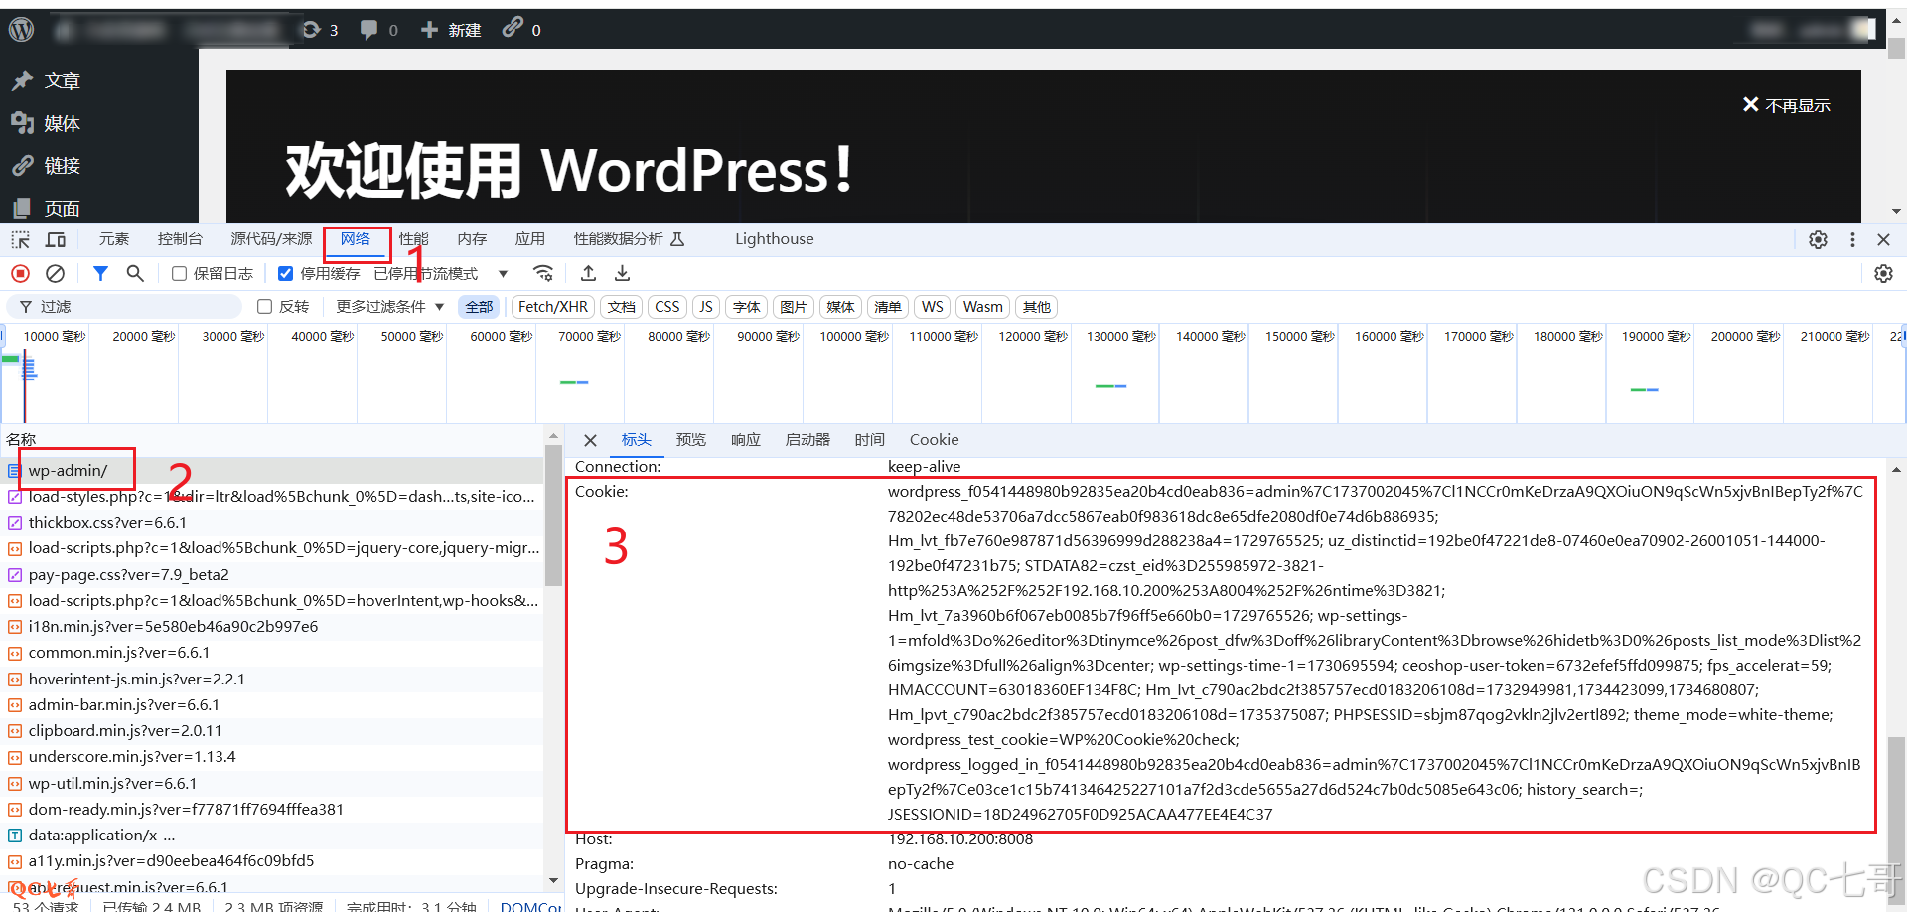The height and width of the screenshot is (912, 1907).
Task: Select the common.min.js?ver=6.6.1 request
Action: pyautogui.click(x=272, y=653)
